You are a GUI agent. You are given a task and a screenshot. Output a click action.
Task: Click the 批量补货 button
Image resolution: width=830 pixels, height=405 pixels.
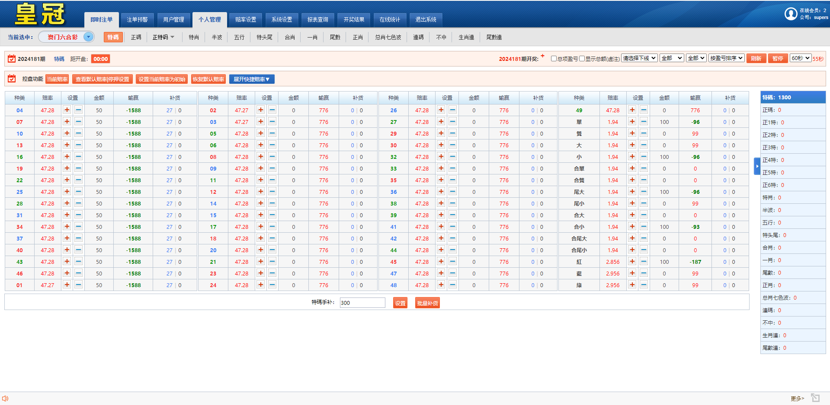point(427,303)
